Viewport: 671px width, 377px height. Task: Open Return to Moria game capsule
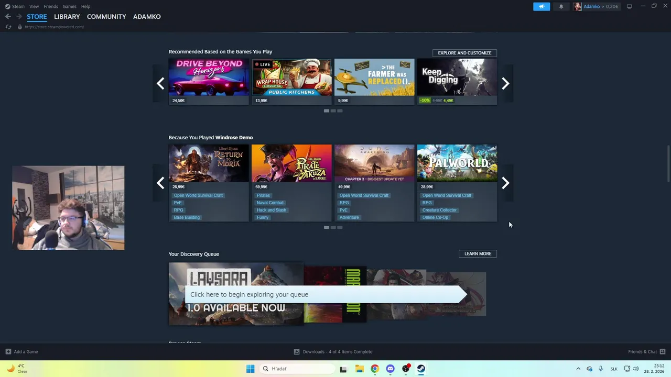coord(209,183)
